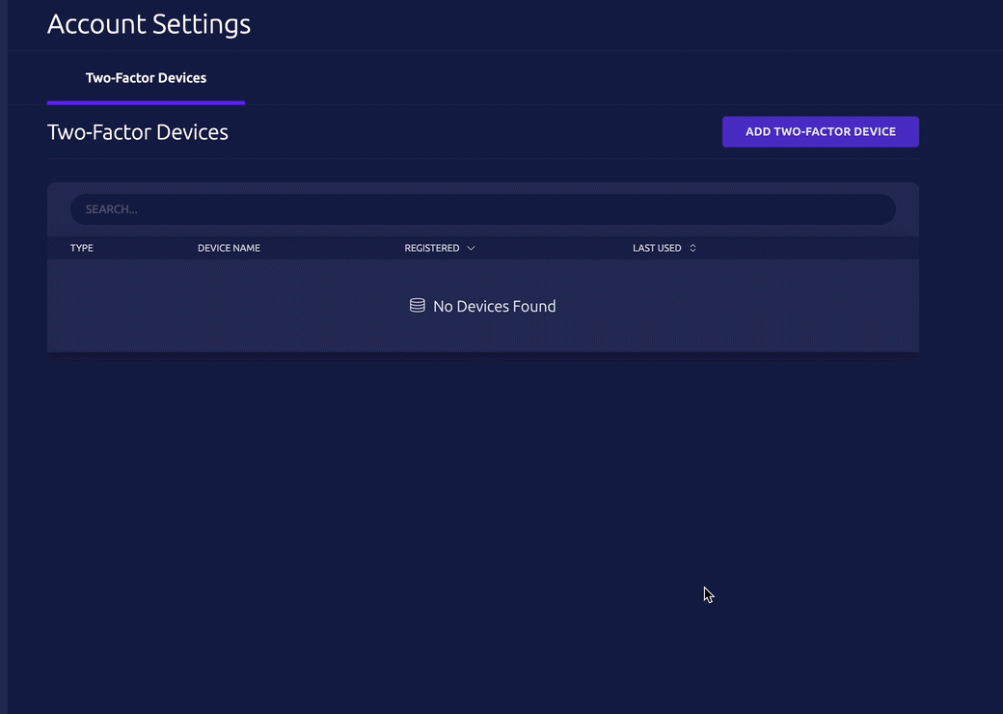Click the database icon beside No Devices Found
1003x714 pixels.
pos(417,305)
